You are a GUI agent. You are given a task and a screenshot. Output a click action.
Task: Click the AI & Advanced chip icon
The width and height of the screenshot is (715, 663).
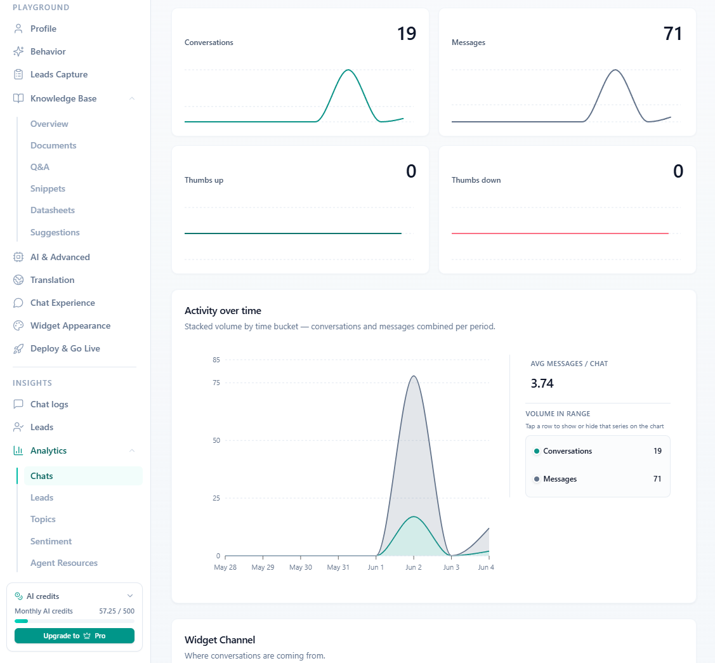(18, 257)
